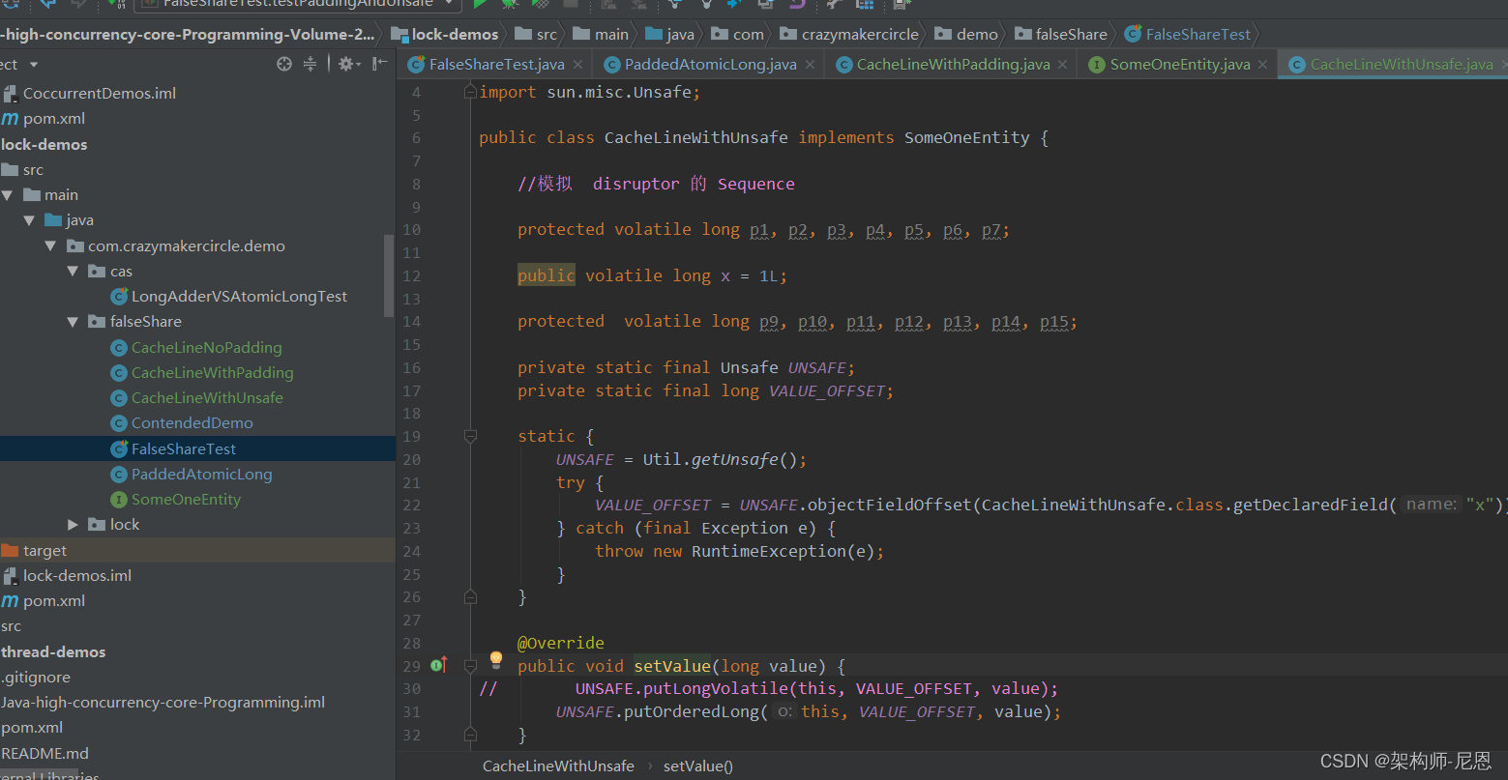Select CacheLineWithPadding in project tree
The height and width of the screenshot is (780, 1508).
click(x=213, y=372)
